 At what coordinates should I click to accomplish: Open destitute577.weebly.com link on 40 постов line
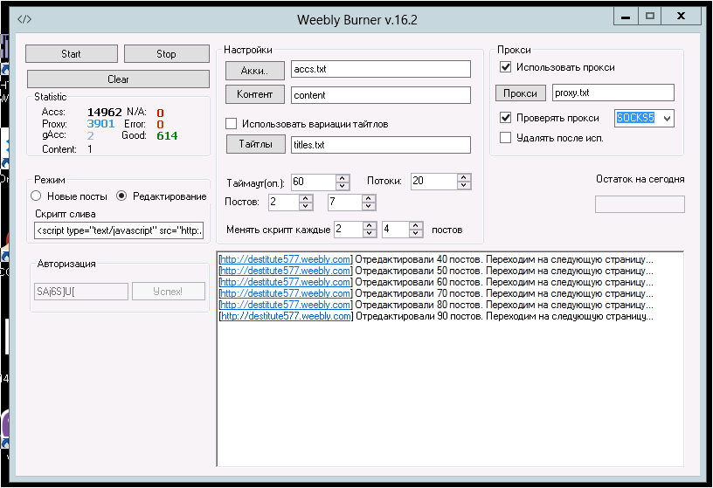coord(286,259)
